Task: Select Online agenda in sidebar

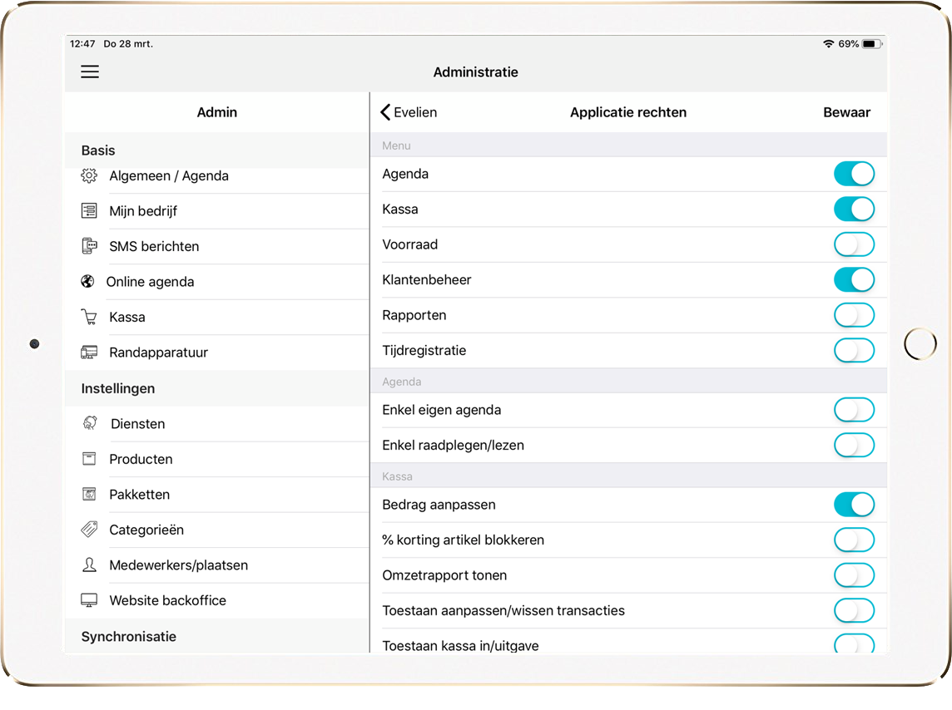Action: point(216,281)
